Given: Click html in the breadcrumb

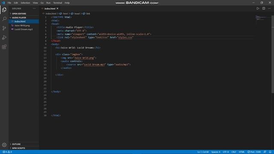Looking at the screenshot, I should (65, 14).
